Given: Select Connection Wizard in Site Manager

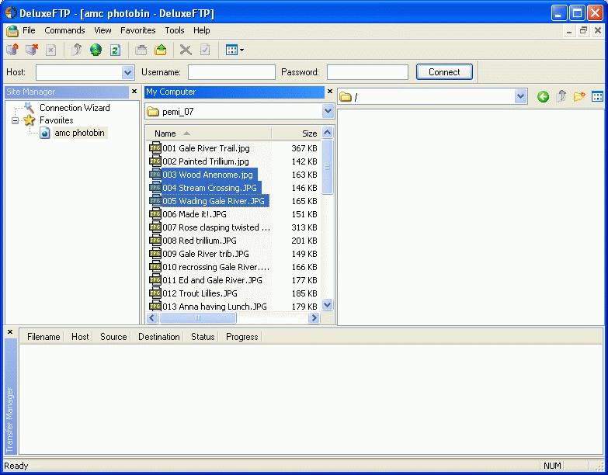Looking at the screenshot, I should click(x=75, y=108).
